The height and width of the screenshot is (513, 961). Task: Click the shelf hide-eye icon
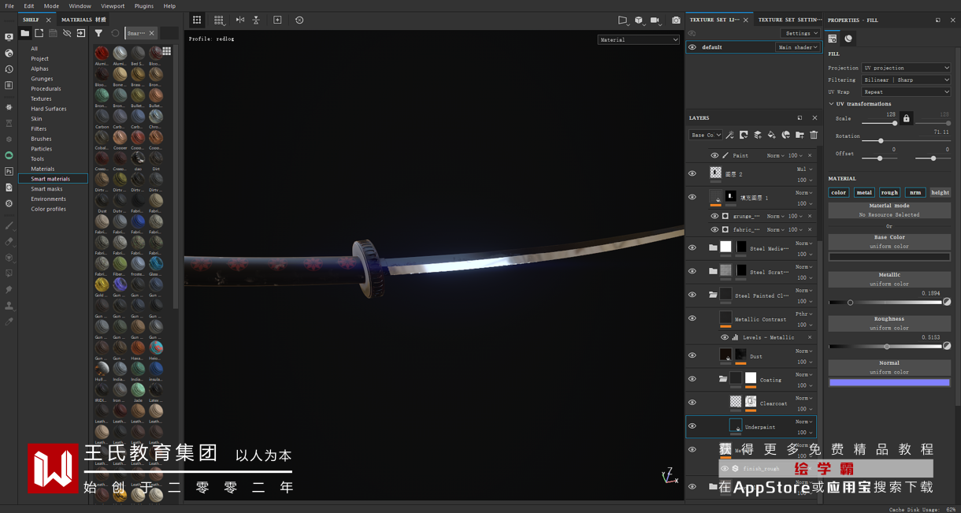click(x=67, y=33)
